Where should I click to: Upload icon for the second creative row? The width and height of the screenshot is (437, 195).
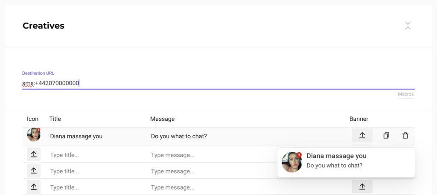(x=34, y=154)
